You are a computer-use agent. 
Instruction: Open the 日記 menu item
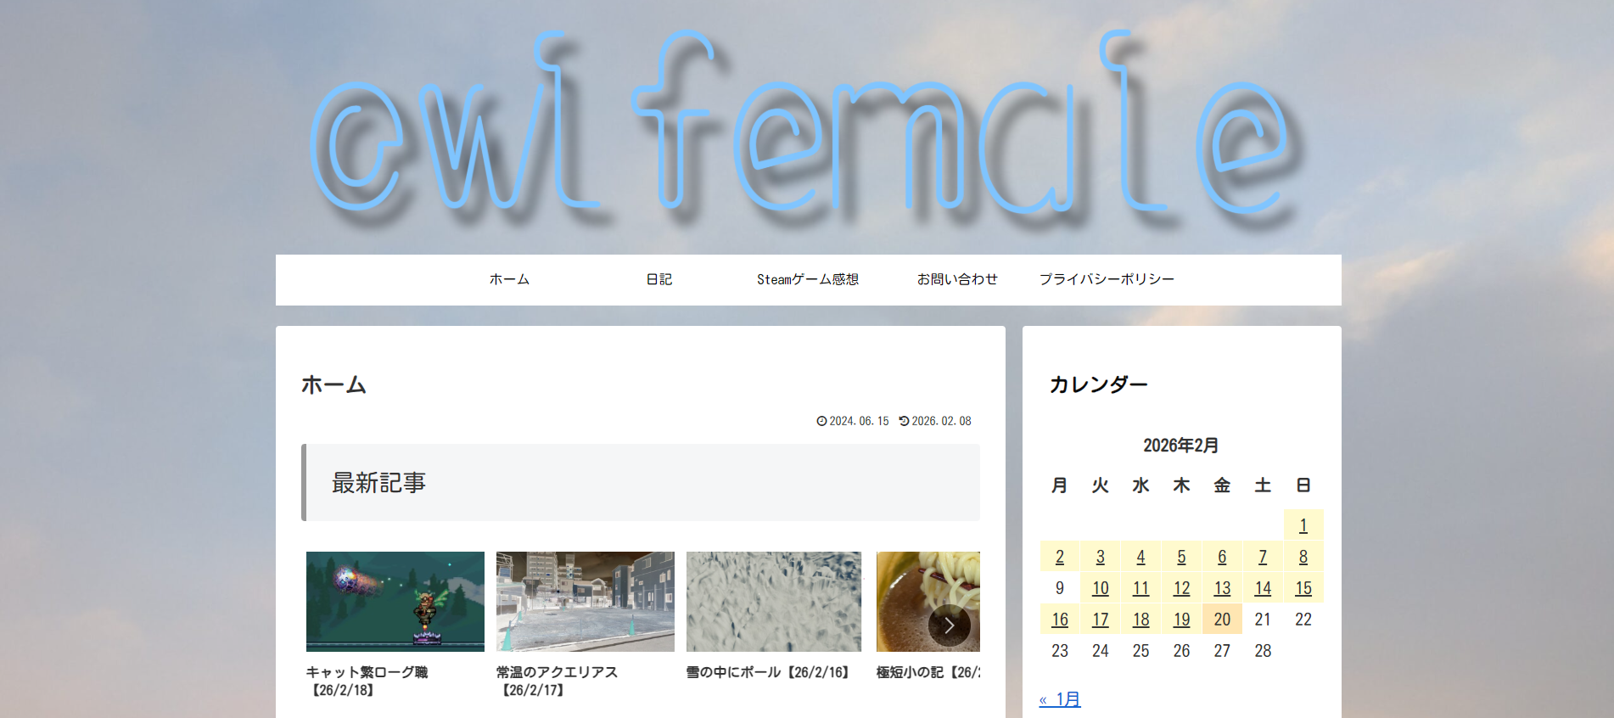tap(658, 279)
